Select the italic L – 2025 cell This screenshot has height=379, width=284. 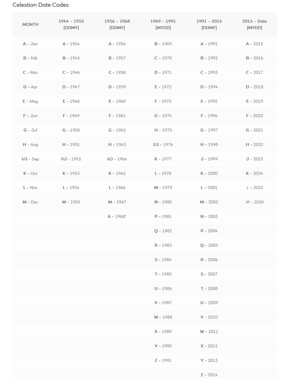pyautogui.click(x=254, y=188)
